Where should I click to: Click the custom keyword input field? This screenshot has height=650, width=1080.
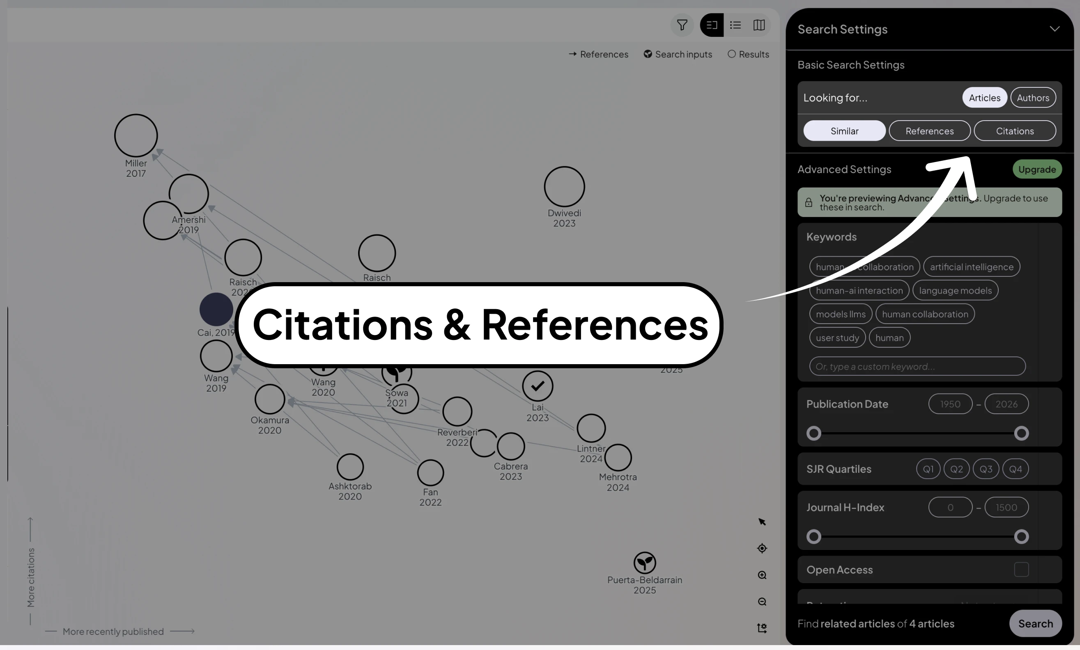917,366
